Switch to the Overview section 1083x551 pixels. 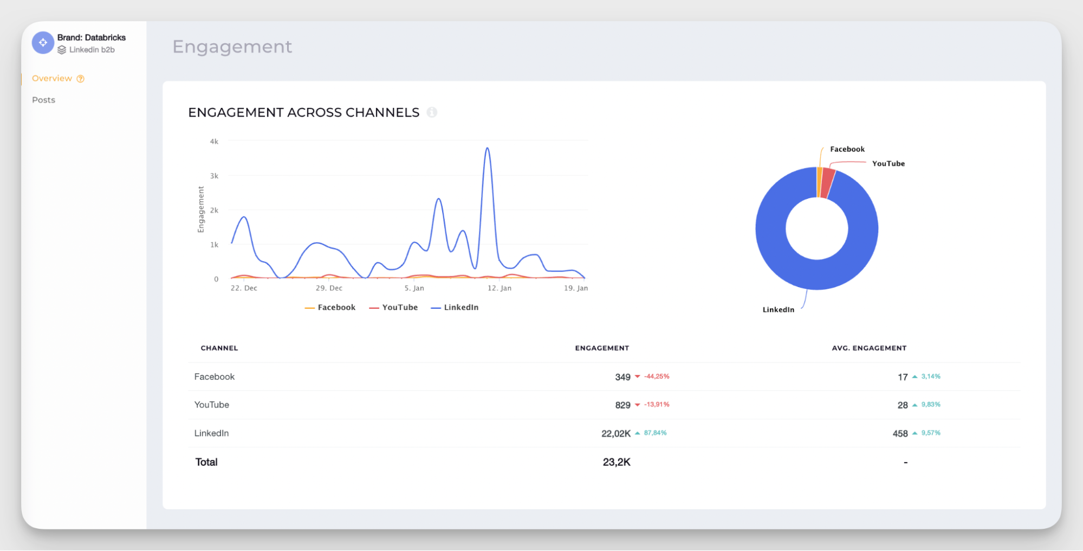(52, 78)
